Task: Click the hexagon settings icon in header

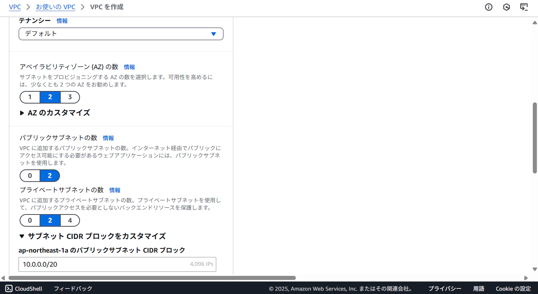Action: [x=507, y=7]
